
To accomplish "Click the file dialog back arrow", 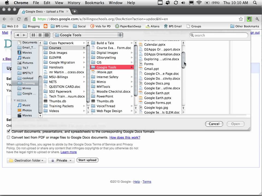I will pyautogui.click(x=17, y=35).
